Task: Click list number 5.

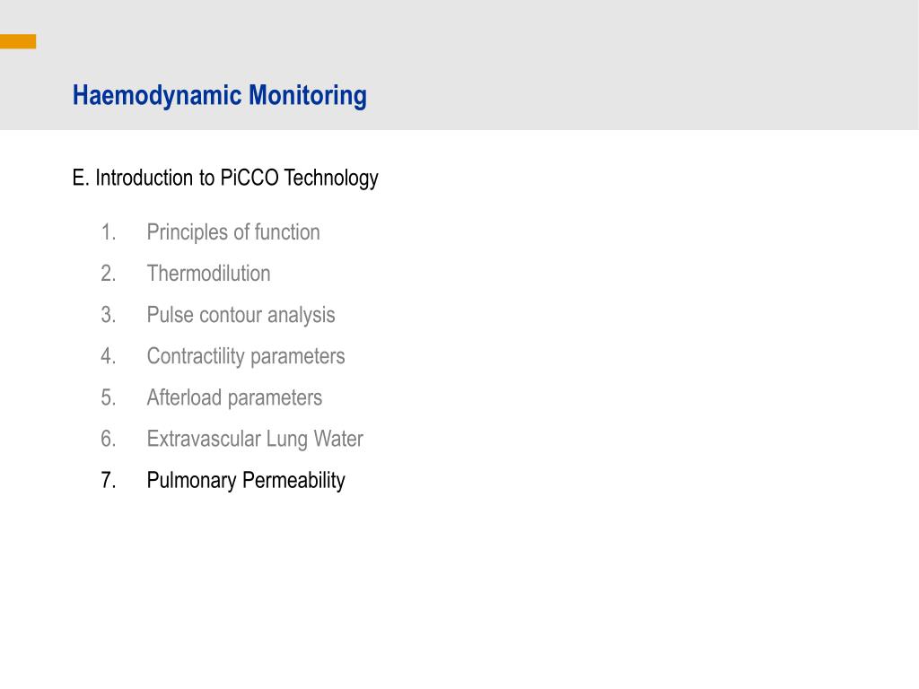Action: tap(109, 397)
